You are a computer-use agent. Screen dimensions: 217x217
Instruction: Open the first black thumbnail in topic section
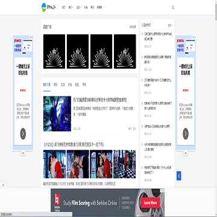point(54,51)
